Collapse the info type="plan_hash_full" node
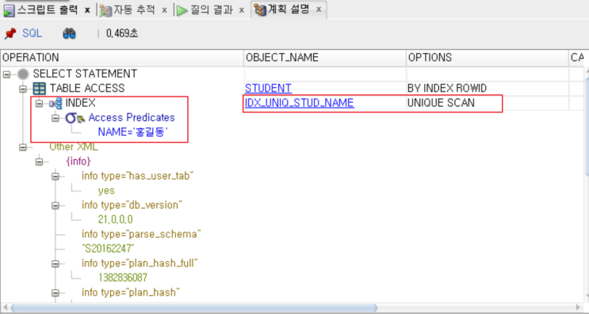This screenshot has width=589, height=314. coord(55,264)
